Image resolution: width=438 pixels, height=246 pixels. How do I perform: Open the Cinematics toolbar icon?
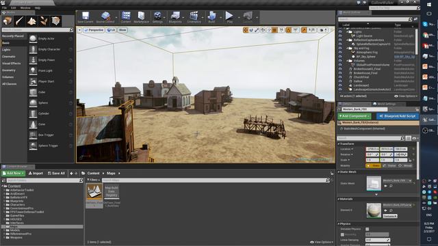tap(194, 17)
